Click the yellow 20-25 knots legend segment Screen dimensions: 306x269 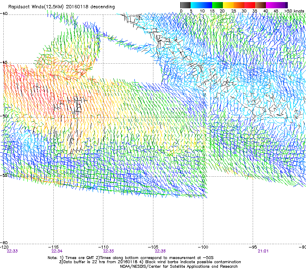(228, 5)
